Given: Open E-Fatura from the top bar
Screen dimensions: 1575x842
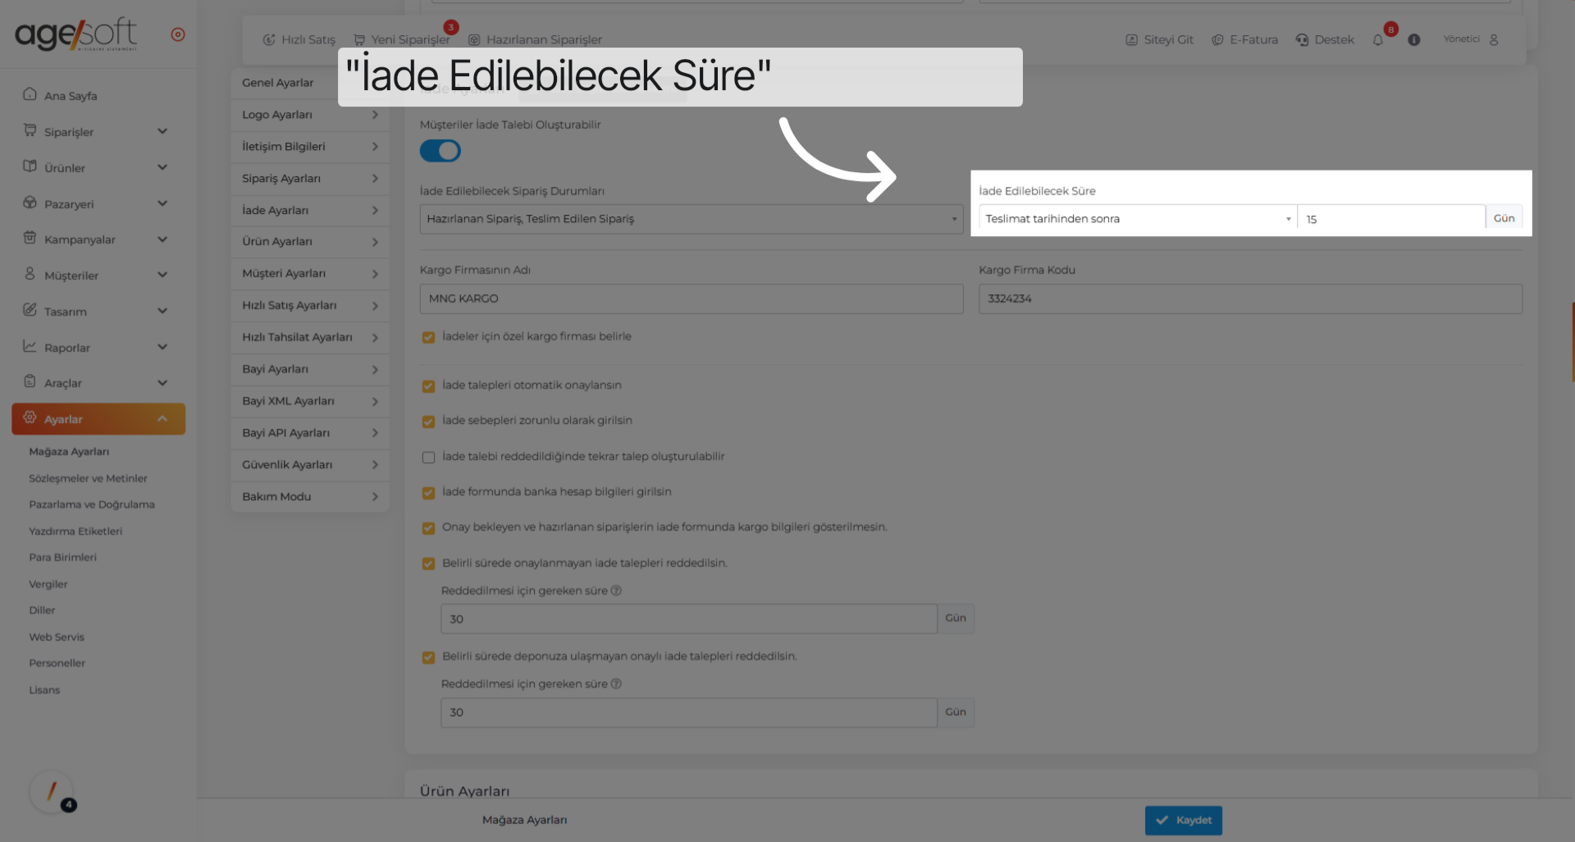Looking at the screenshot, I should (x=1244, y=39).
